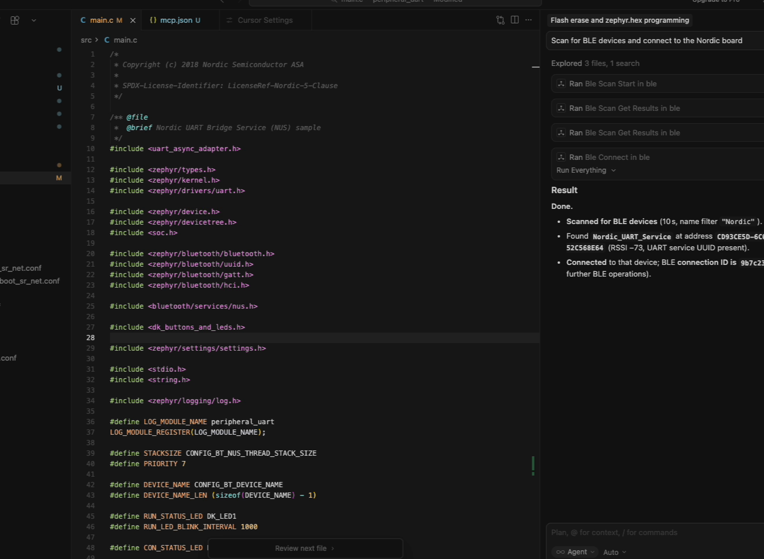Image resolution: width=764 pixels, height=559 pixels.
Task: Close the main.c editor tab
Action: click(132, 20)
